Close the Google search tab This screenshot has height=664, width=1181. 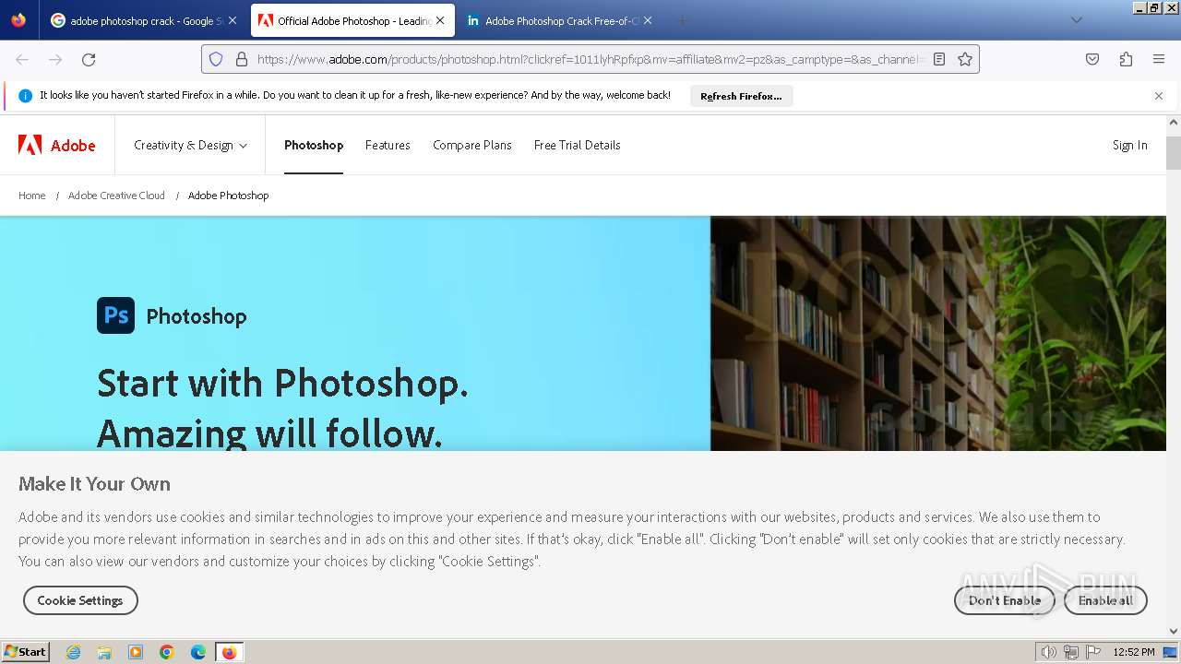tap(232, 20)
